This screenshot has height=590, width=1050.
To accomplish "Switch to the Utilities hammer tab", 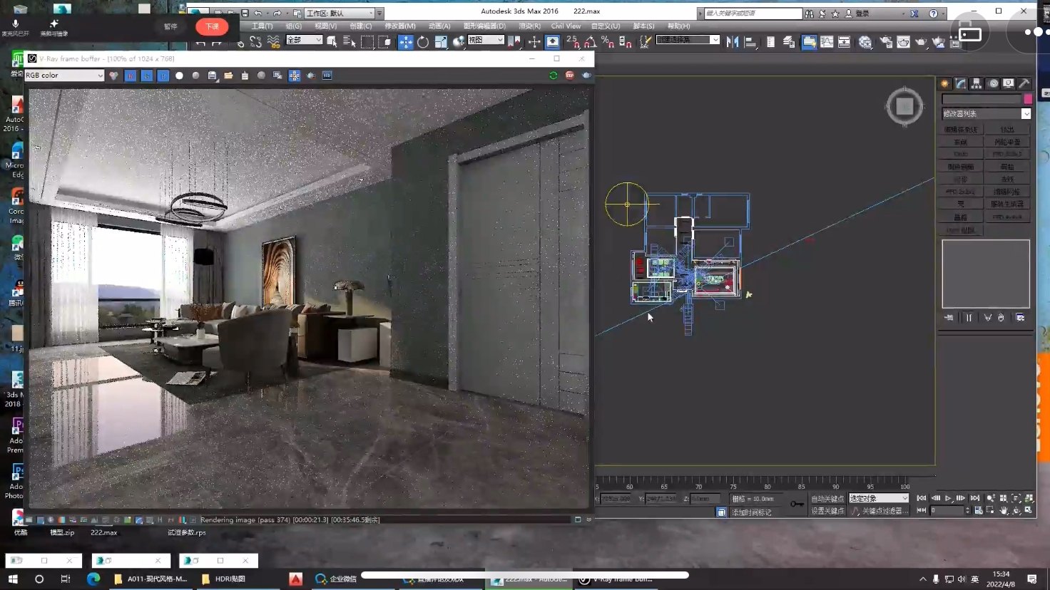I will pyautogui.click(x=1024, y=83).
